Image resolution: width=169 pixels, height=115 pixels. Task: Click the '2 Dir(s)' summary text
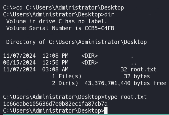pos(65,83)
